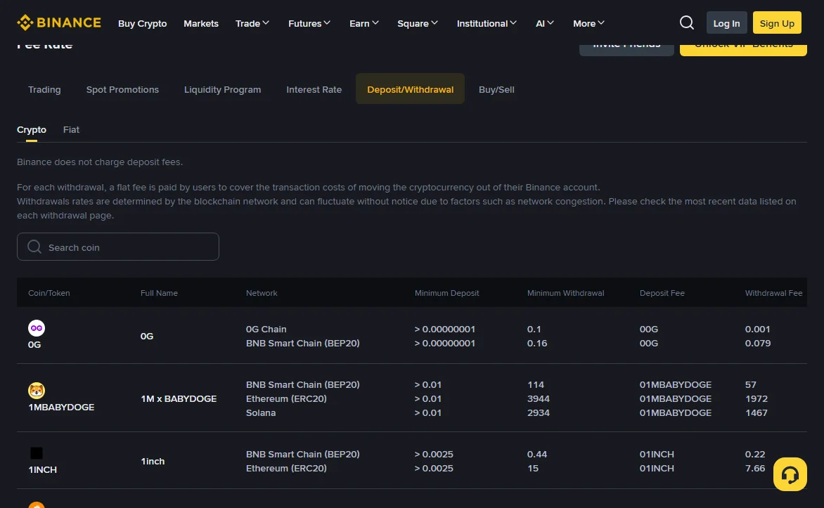This screenshot has height=508, width=824.
Task: Click the full name '1inch'
Action: pos(153,461)
